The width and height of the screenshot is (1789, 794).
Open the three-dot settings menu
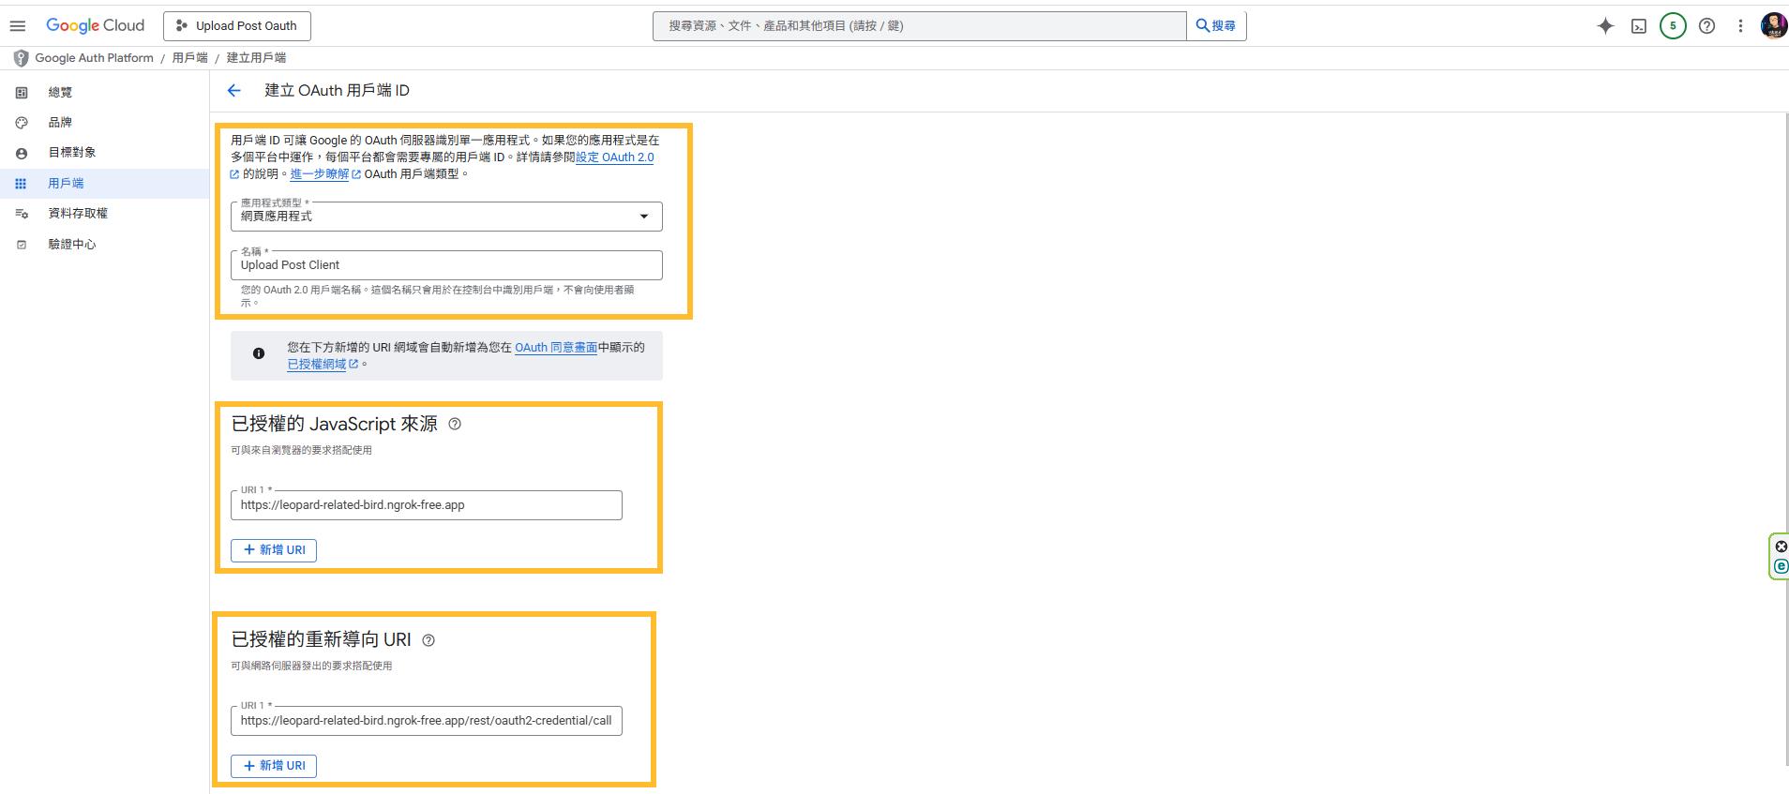pyautogui.click(x=1740, y=26)
